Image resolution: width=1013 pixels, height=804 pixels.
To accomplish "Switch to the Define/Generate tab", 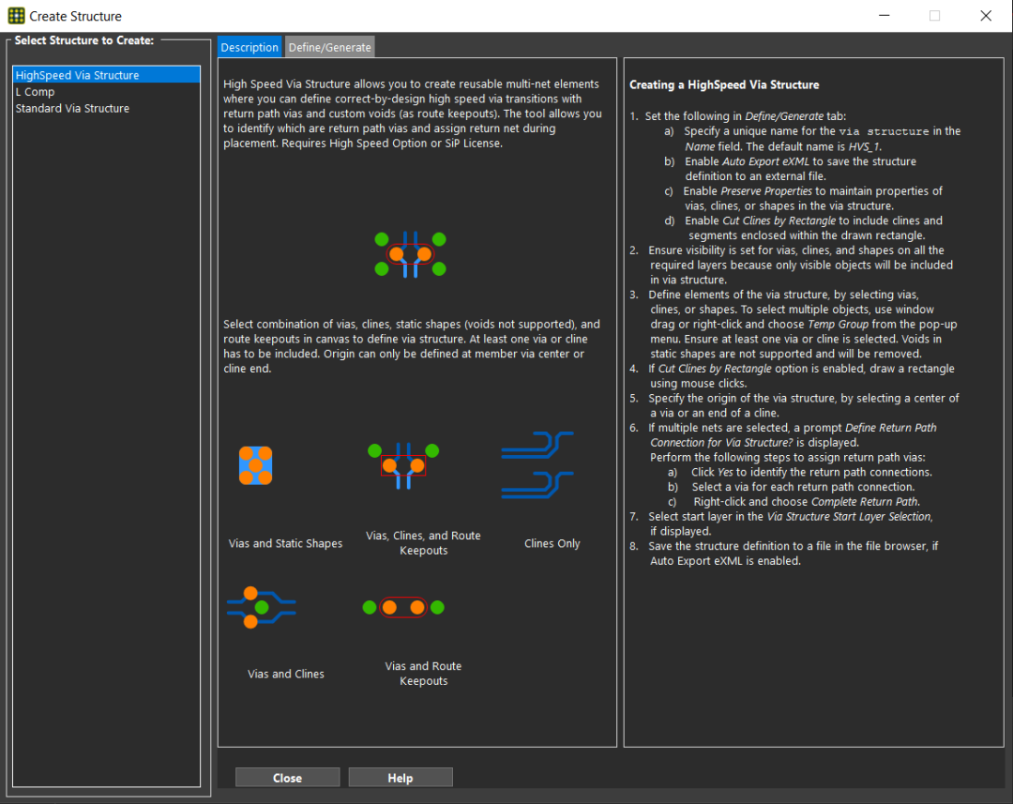I will (329, 48).
